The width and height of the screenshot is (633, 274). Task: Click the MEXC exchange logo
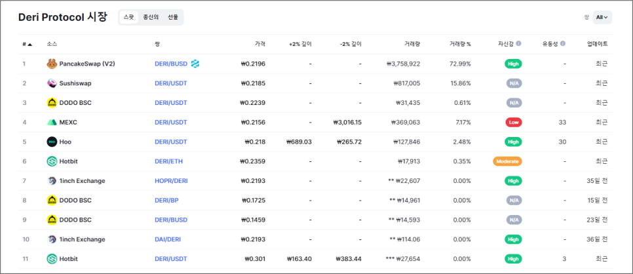tap(52, 122)
